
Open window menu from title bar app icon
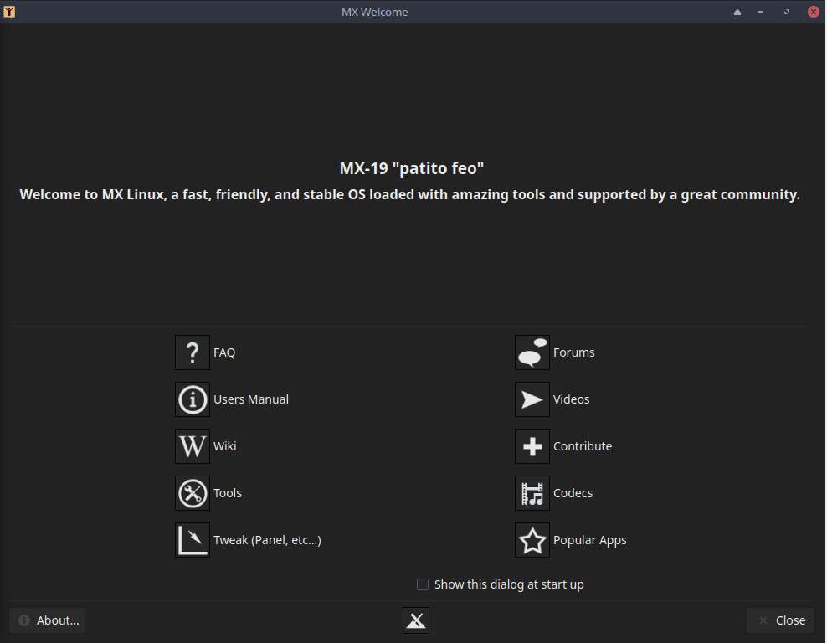coord(9,12)
